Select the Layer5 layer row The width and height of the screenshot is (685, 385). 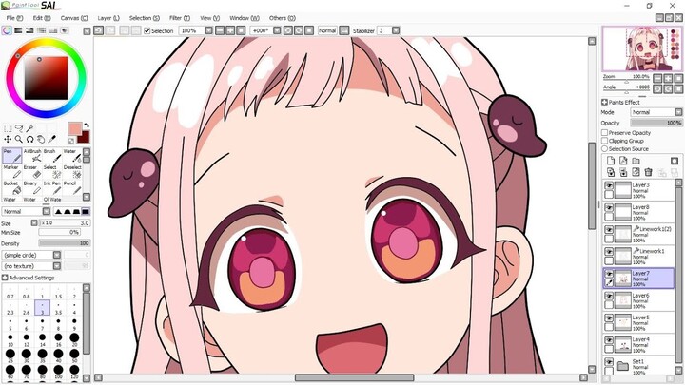click(x=639, y=322)
